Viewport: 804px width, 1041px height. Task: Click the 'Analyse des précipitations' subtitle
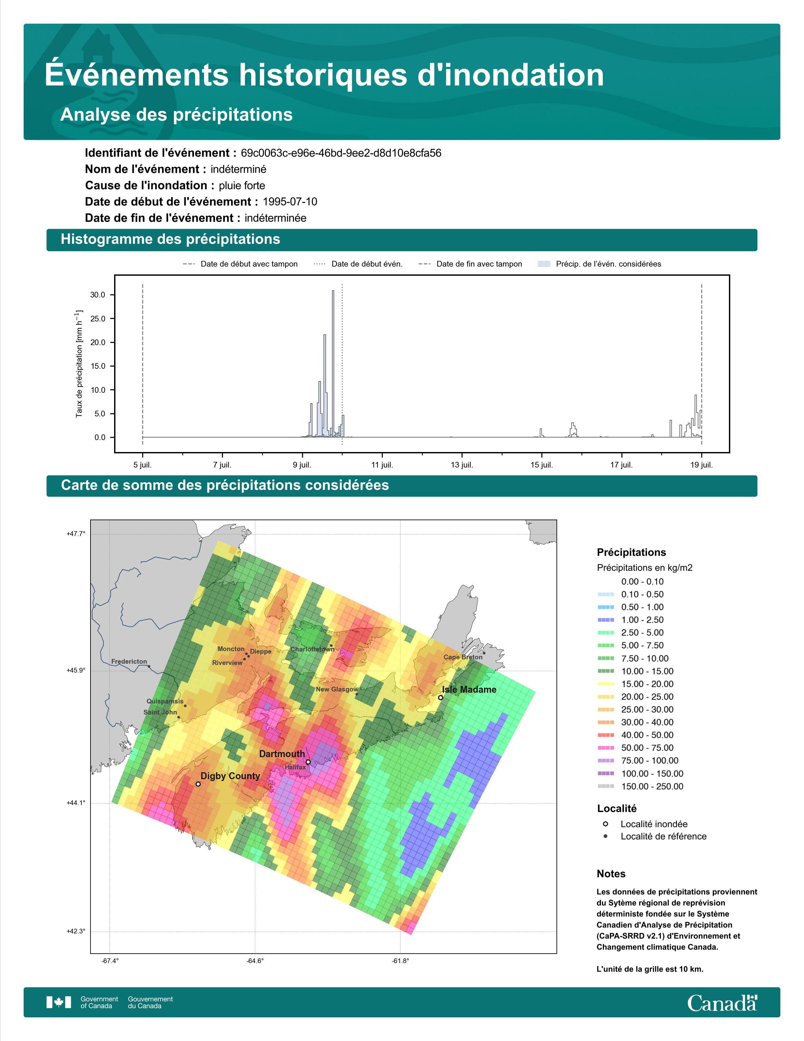click(176, 115)
